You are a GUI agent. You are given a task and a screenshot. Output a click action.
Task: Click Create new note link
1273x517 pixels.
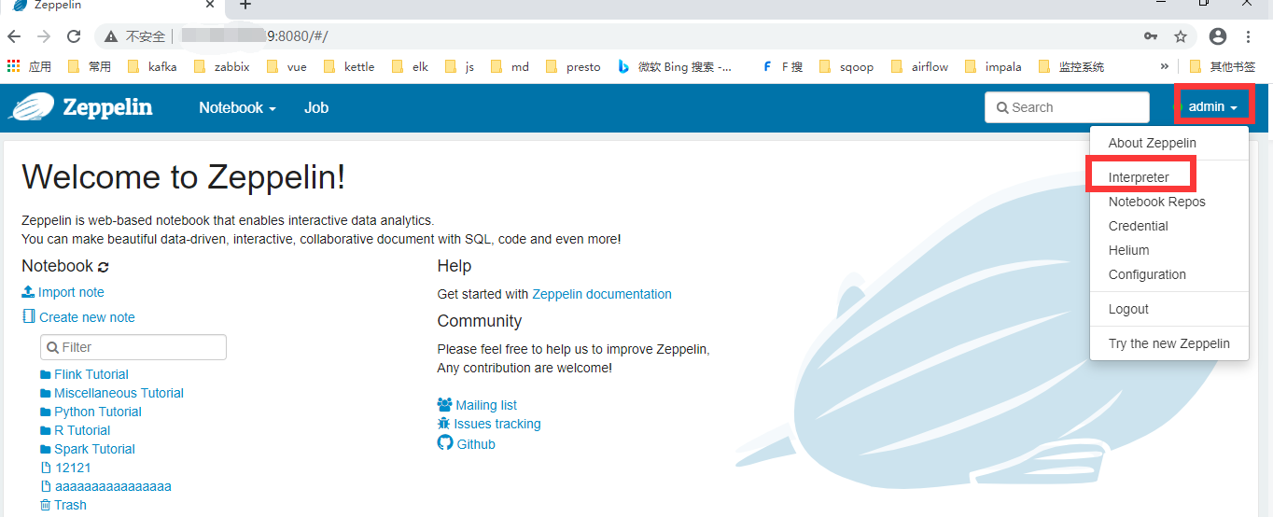[x=79, y=317]
